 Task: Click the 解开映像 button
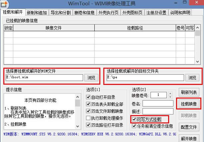189,138
